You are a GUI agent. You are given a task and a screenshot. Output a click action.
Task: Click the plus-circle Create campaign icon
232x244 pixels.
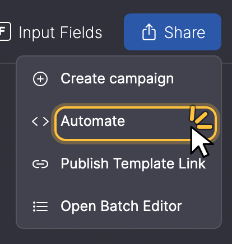coord(40,79)
